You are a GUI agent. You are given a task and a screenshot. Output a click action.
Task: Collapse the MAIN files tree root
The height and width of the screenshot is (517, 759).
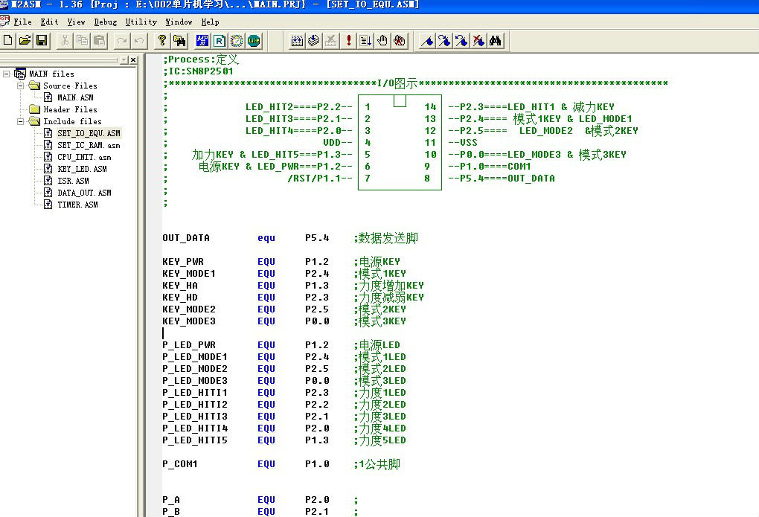pyautogui.click(x=7, y=74)
